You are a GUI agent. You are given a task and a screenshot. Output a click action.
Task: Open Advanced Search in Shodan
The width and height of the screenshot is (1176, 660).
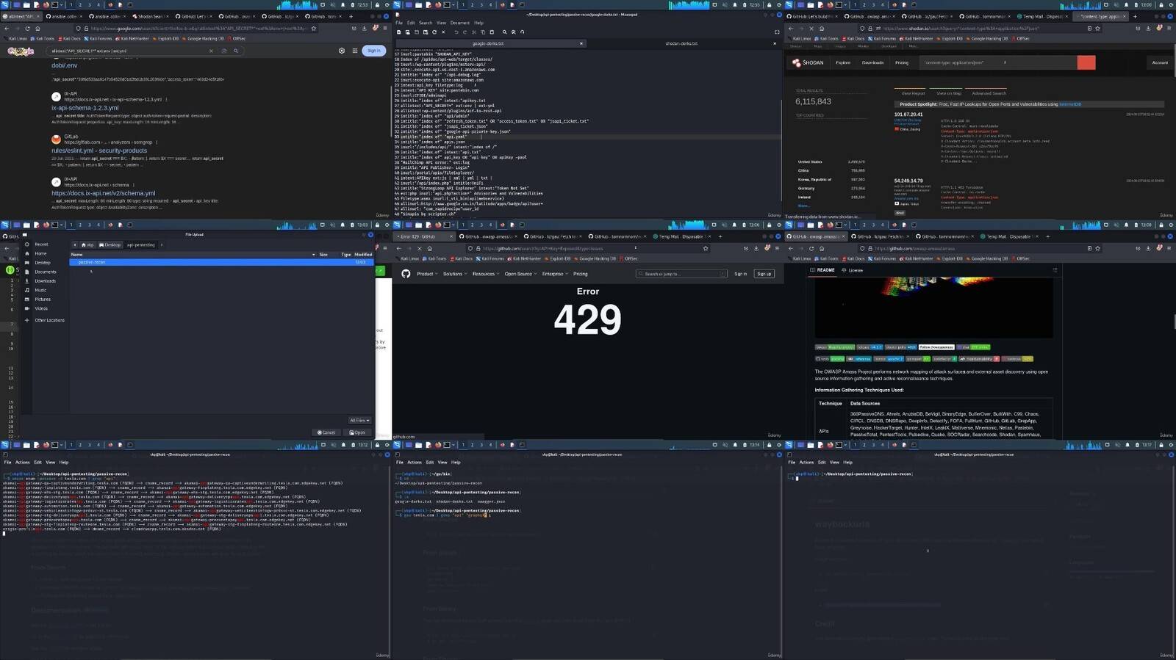[x=989, y=93]
